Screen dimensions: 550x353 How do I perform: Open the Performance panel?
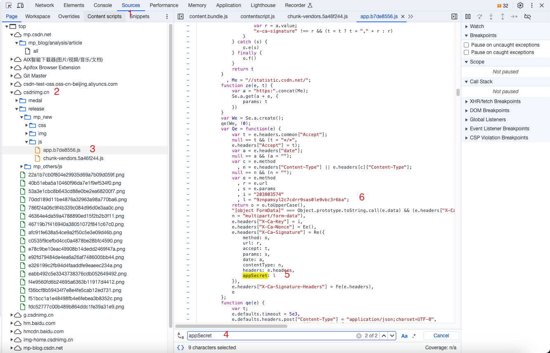pyautogui.click(x=164, y=5)
